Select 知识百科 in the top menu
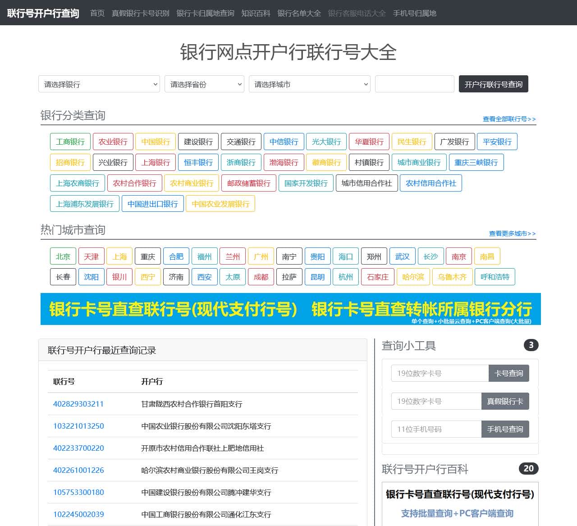Viewport: 577px width, 526px height. [x=256, y=13]
